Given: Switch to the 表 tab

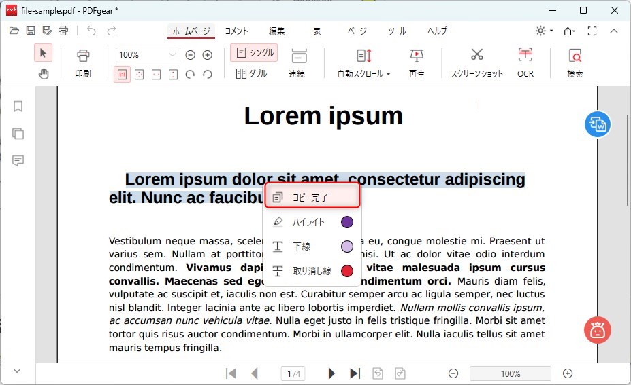Looking at the screenshot, I should point(317,31).
